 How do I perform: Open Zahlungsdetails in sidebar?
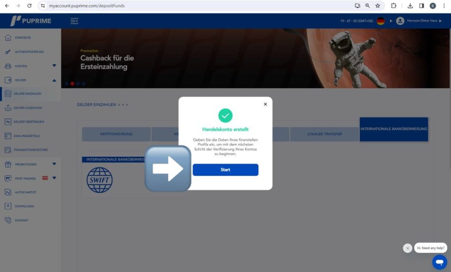pyautogui.click(x=27, y=136)
